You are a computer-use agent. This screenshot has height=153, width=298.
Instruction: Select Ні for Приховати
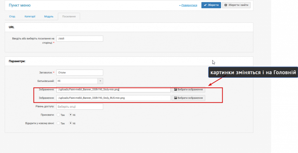[71, 115]
